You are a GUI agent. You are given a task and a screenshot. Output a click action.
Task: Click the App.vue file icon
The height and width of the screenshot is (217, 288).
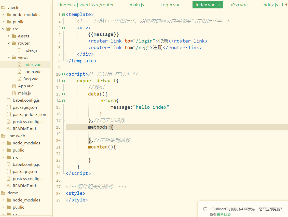14,86
